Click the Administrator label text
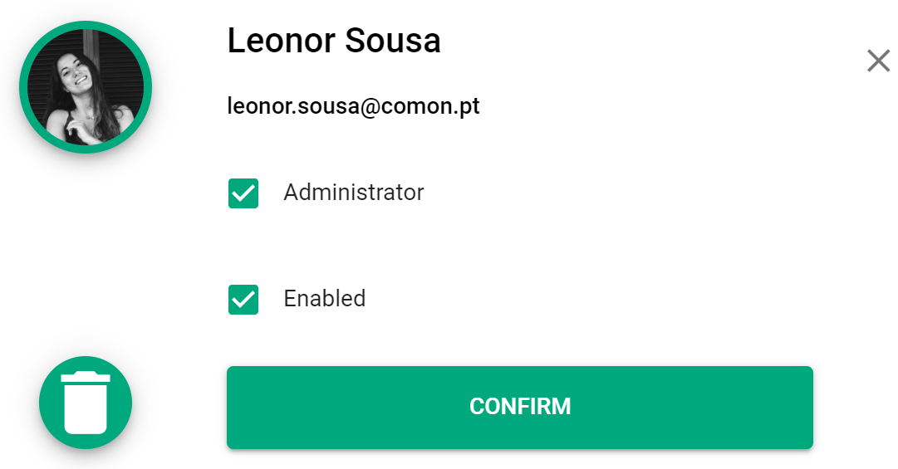The width and height of the screenshot is (898, 469). pyautogui.click(x=353, y=193)
